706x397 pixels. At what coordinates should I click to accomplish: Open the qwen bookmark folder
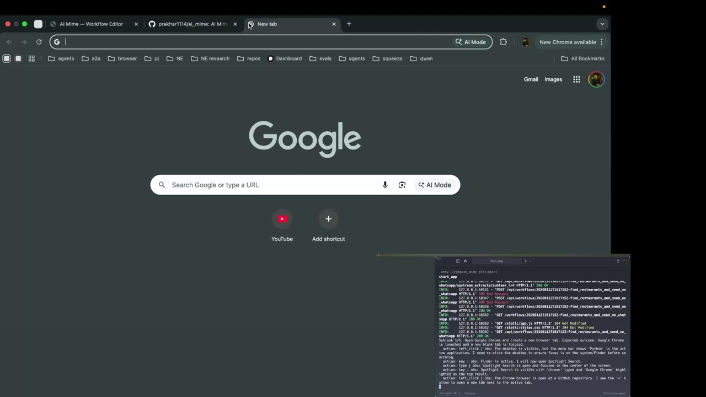pos(421,58)
